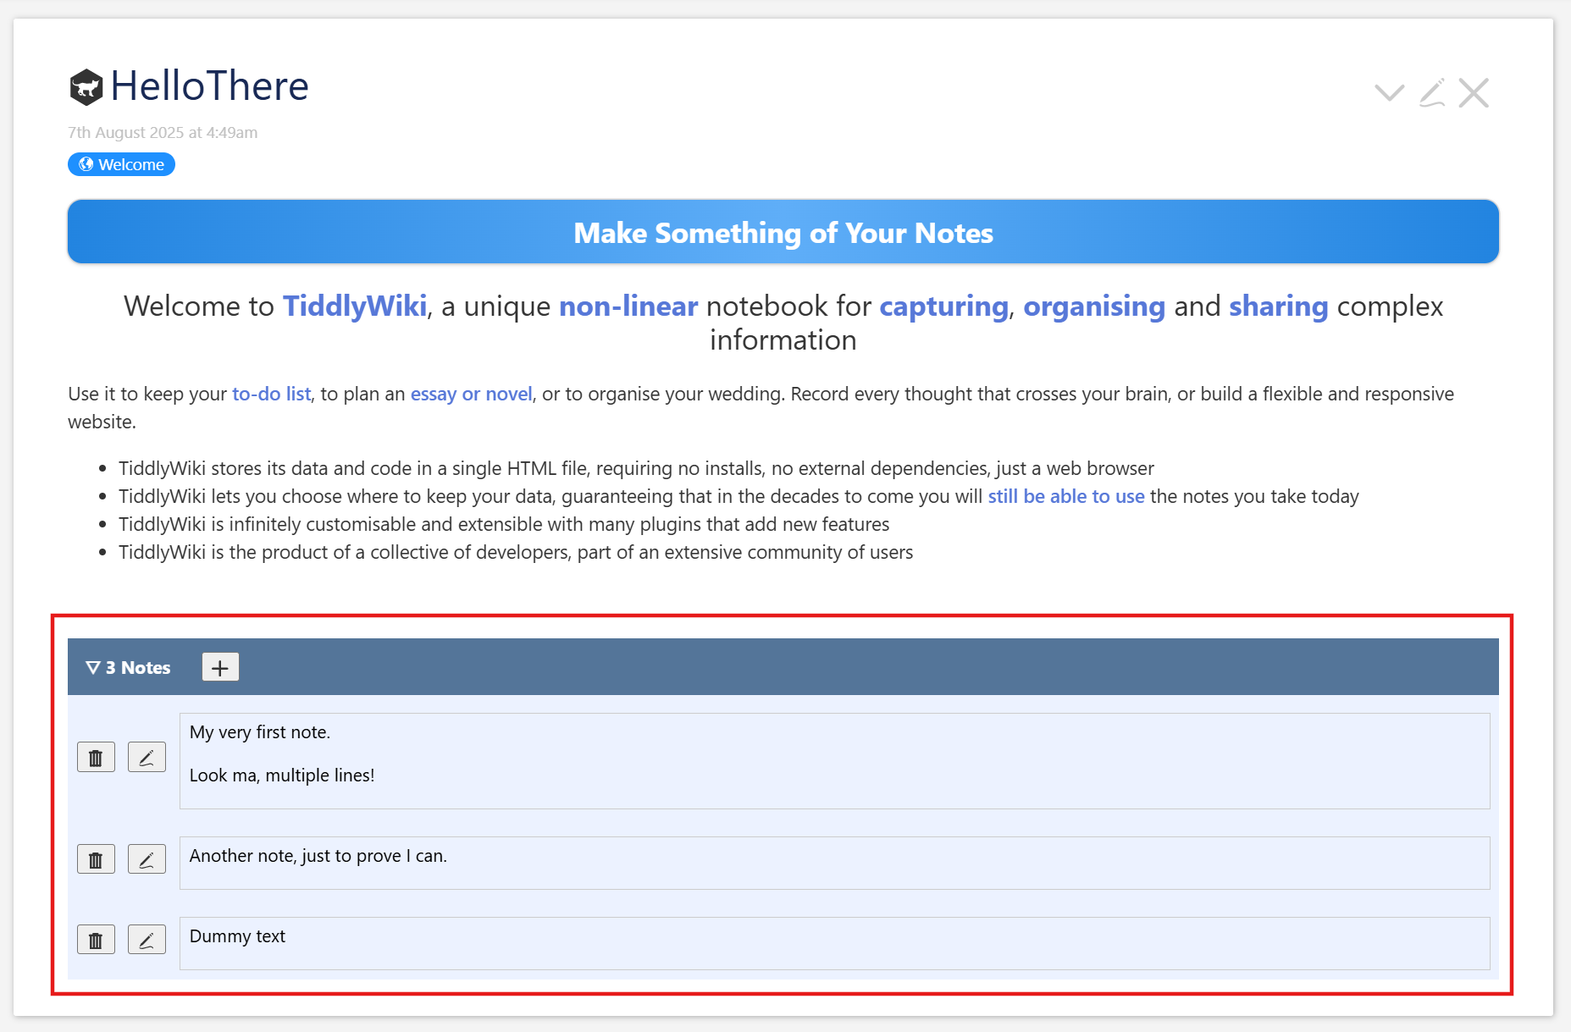Delete the 'My very first note' note
Image resolution: width=1571 pixels, height=1032 pixels.
(x=96, y=758)
